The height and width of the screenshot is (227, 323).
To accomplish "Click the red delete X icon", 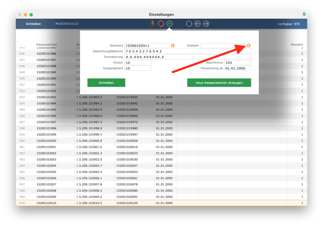I will click(x=161, y=24).
